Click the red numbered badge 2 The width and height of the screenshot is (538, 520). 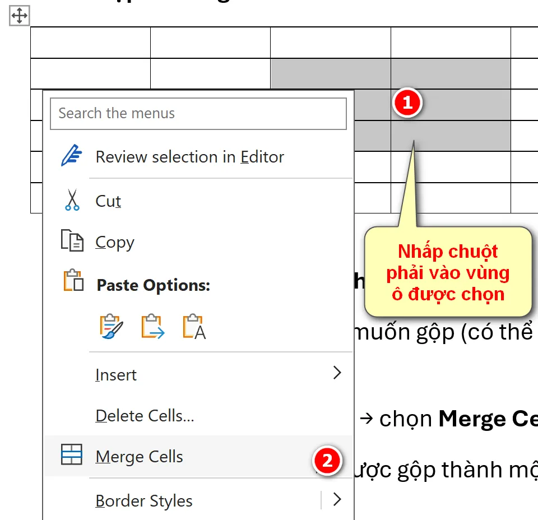pos(327,461)
